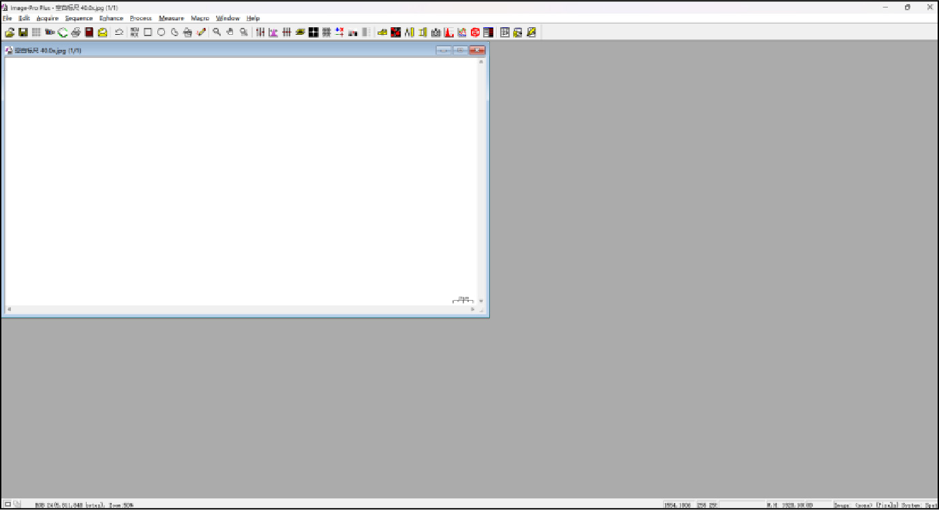Click the camera snapshot icon
Screen dimensions: 939x510
(435, 32)
